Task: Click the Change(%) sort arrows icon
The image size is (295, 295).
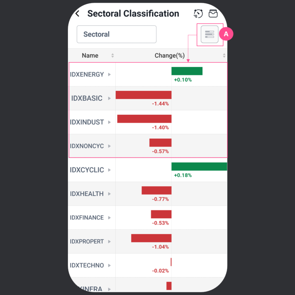Action: [224, 56]
